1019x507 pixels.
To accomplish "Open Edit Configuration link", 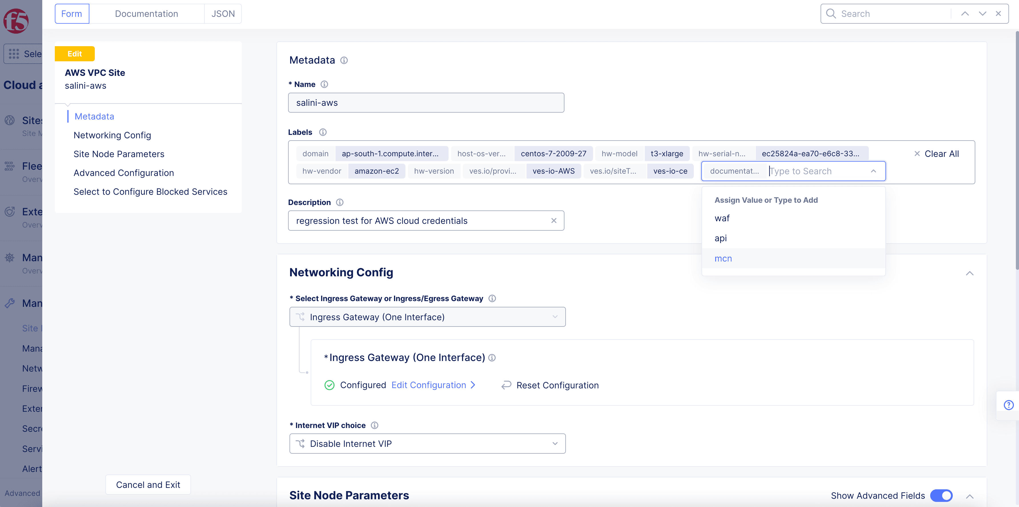I will click(433, 385).
